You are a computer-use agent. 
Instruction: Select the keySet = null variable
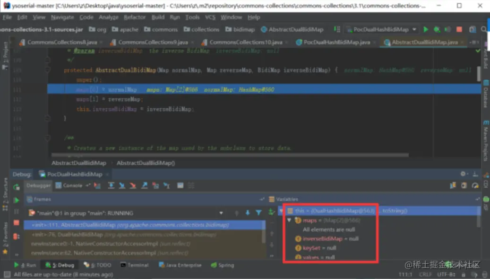(x=316, y=248)
